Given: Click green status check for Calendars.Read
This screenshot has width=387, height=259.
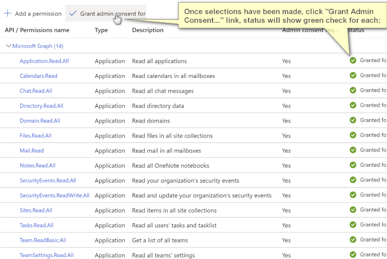Looking at the screenshot, I should click(353, 75).
